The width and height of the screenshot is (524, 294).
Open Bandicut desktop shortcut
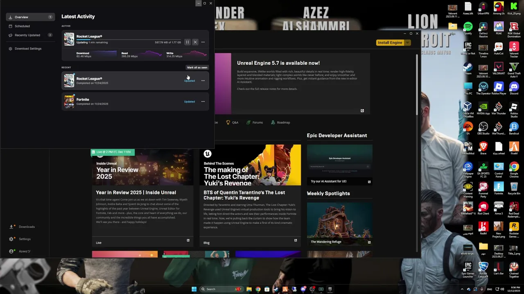coord(514,129)
